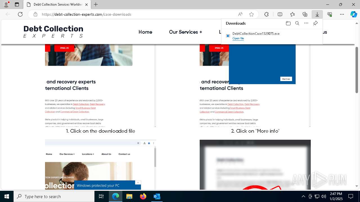
Task: Toggle split screen view
Action: pyautogui.click(x=280, y=14)
